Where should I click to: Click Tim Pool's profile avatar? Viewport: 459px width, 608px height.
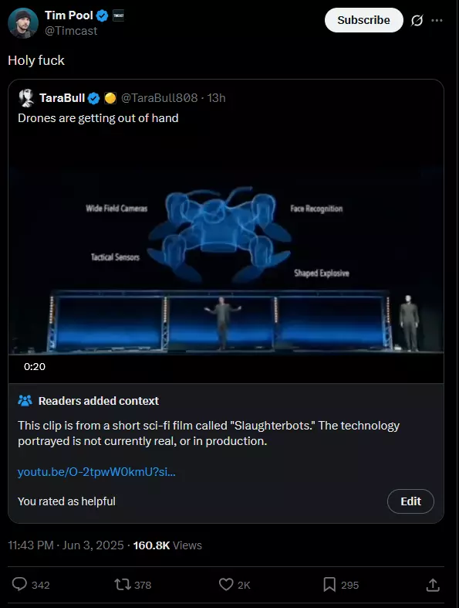23,23
